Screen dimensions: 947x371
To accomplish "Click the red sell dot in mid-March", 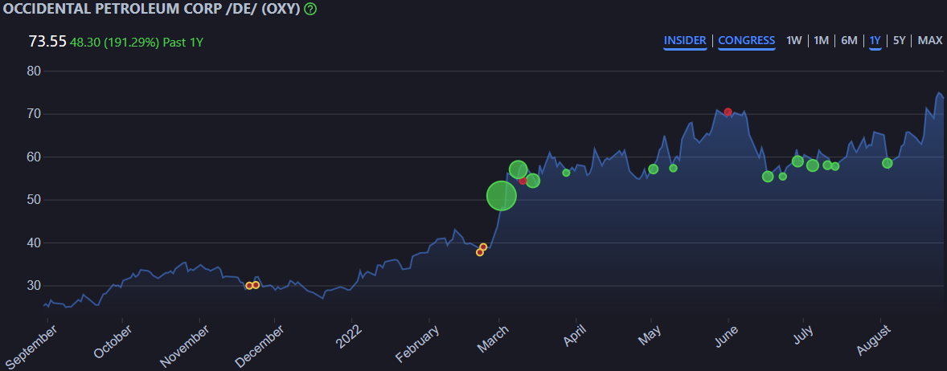I will pyautogui.click(x=523, y=181).
